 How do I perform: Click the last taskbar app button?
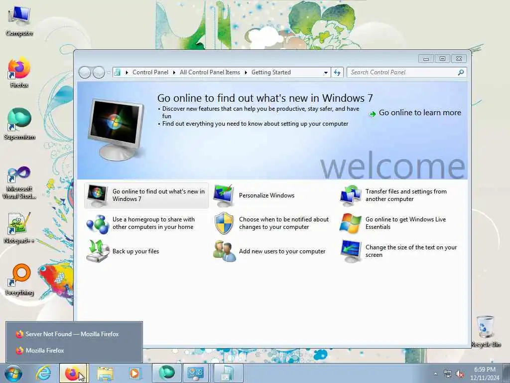click(x=228, y=373)
